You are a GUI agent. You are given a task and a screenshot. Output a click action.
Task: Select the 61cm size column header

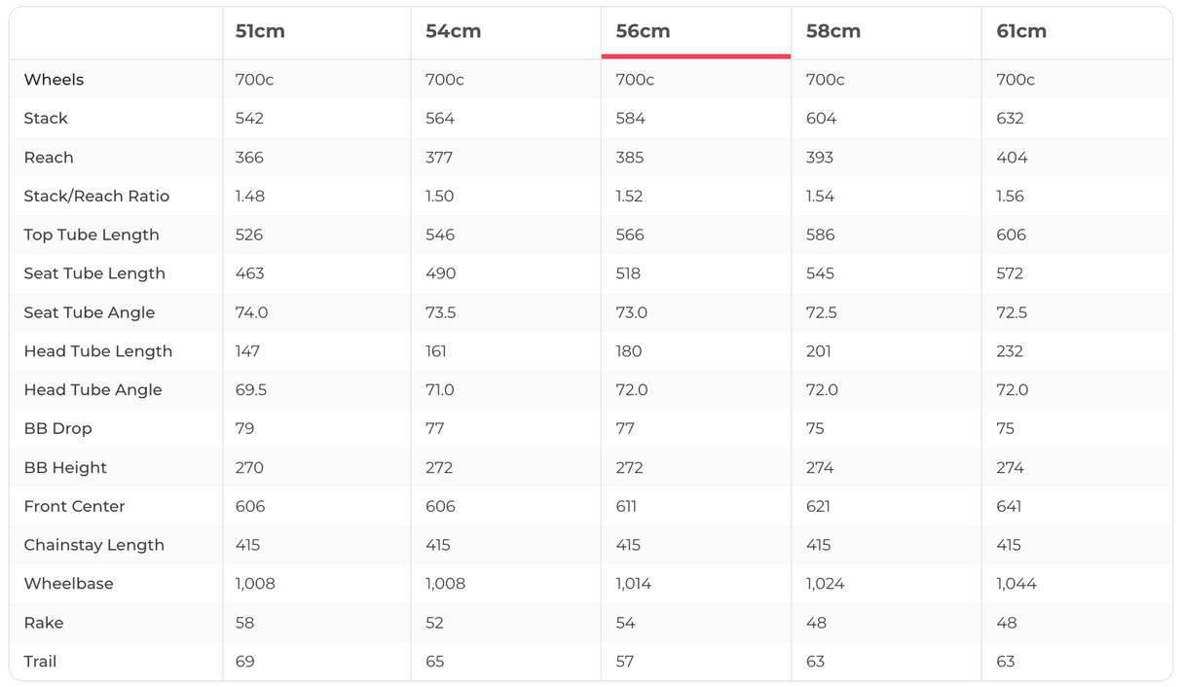[x=1021, y=31]
